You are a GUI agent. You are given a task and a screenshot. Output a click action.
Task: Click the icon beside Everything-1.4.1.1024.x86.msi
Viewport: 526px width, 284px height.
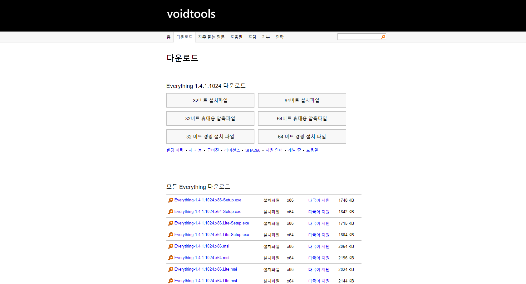[170, 246]
